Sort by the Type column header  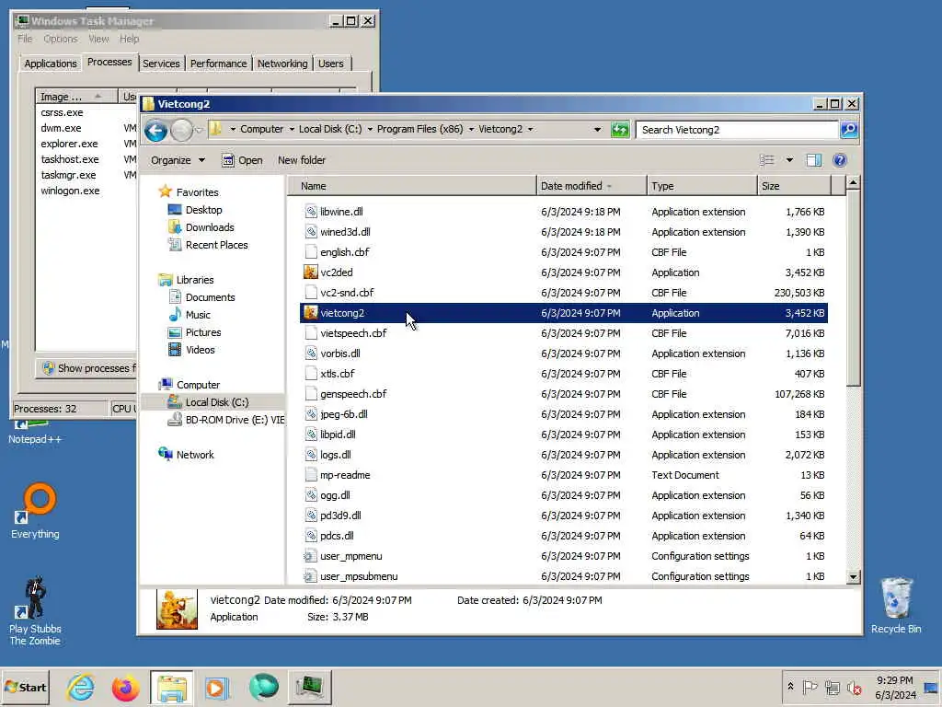point(702,186)
